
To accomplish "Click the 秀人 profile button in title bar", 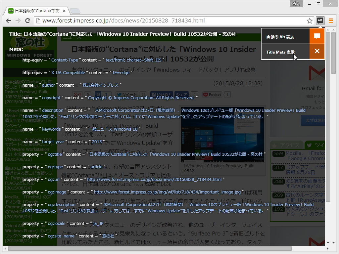I will pyautogui.click(x=296, y=4).
